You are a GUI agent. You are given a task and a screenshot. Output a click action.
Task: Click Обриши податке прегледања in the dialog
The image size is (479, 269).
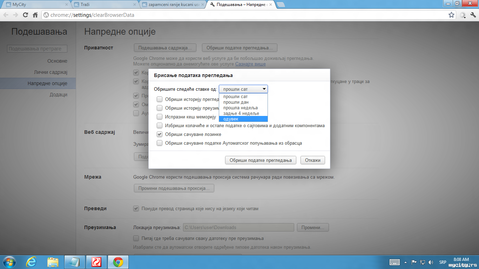click(x=261, y=160)
